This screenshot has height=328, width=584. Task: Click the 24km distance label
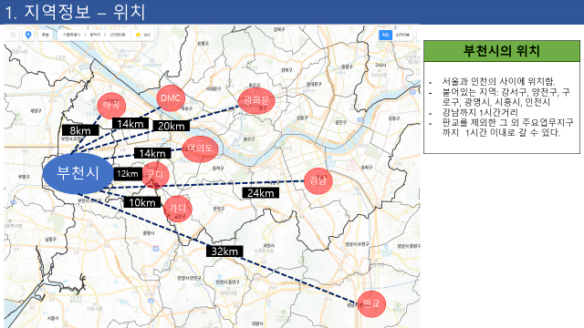click(261, 193)
